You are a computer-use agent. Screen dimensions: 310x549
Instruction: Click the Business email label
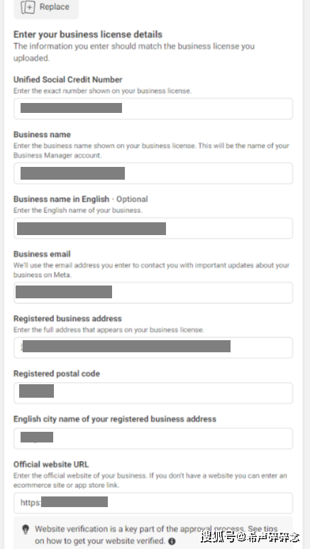click(x=42, y=254)
